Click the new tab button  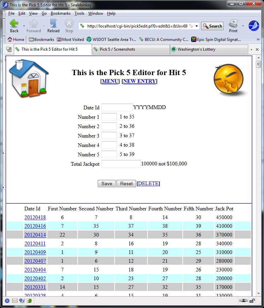pyautogui.click(x=9, y=49)
